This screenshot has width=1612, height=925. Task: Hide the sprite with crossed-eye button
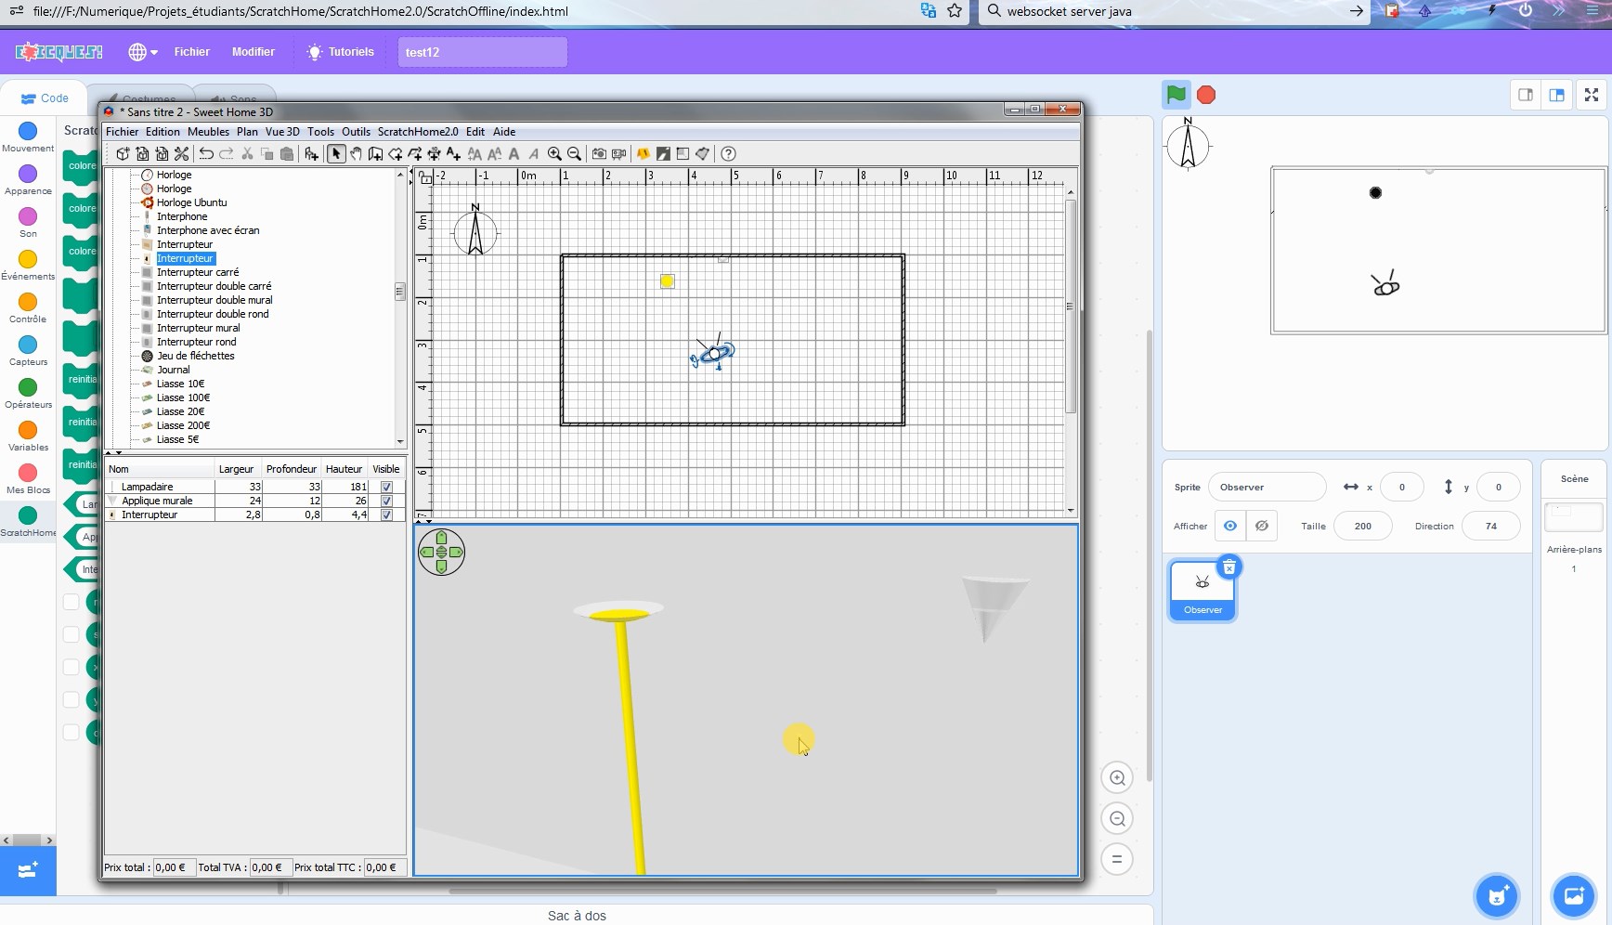point(1261,526)
